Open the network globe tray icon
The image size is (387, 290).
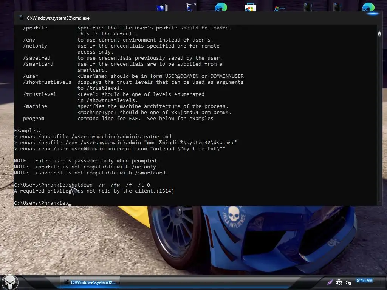click(x=339, y=282)
